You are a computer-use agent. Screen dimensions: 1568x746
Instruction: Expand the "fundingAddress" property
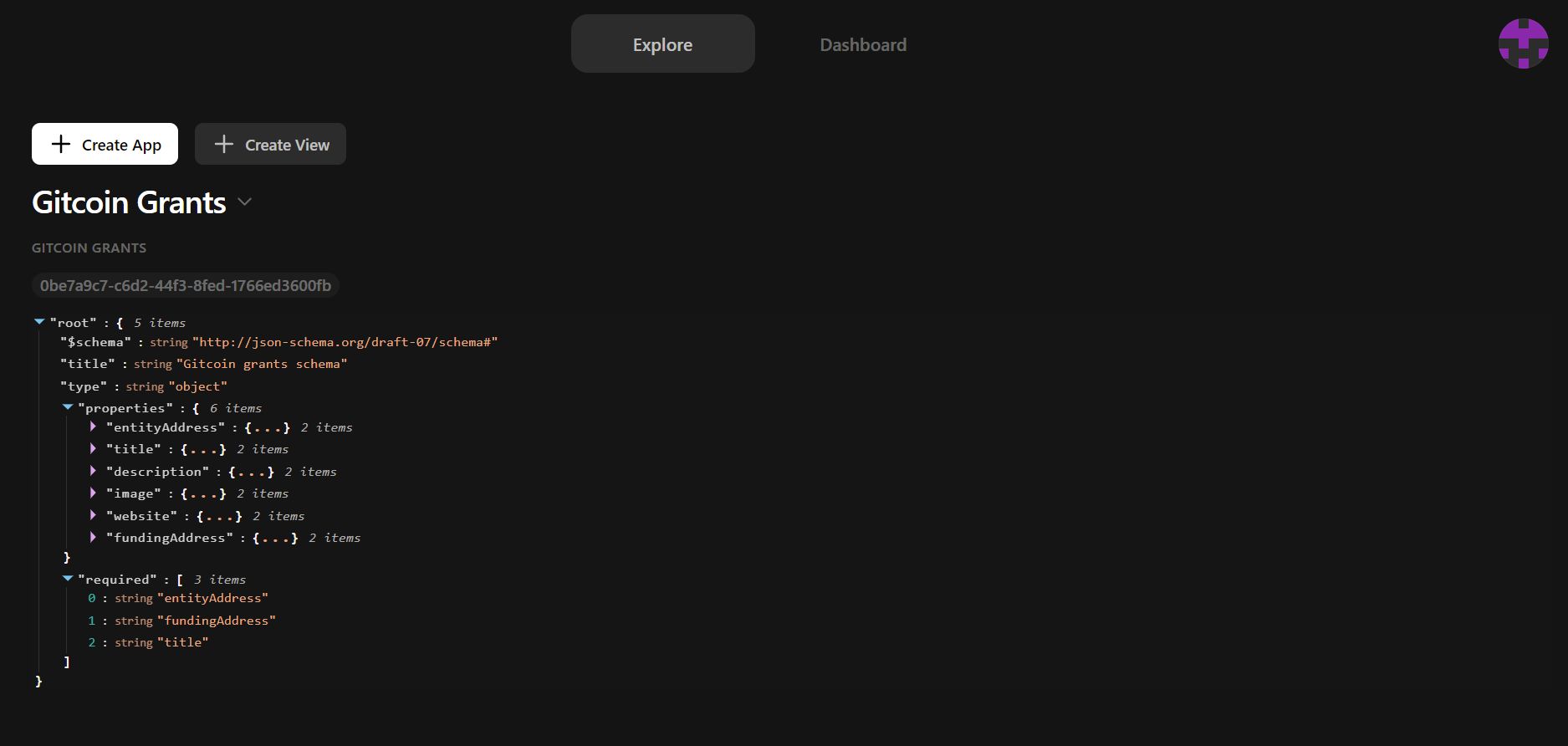pos(93,537)
